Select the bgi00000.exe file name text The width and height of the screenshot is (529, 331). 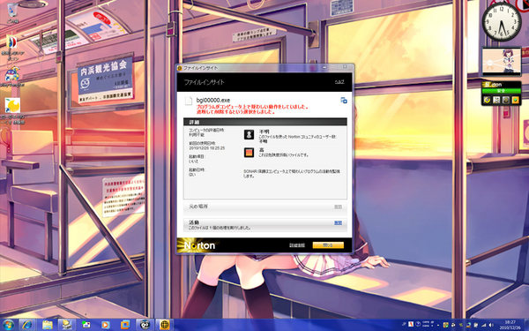(x=213, y=100)
